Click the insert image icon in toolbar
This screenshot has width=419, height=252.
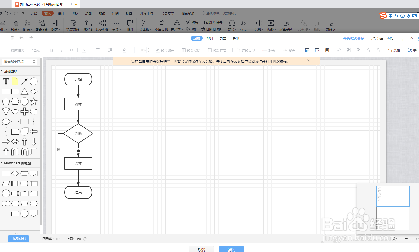coord(317,50)
